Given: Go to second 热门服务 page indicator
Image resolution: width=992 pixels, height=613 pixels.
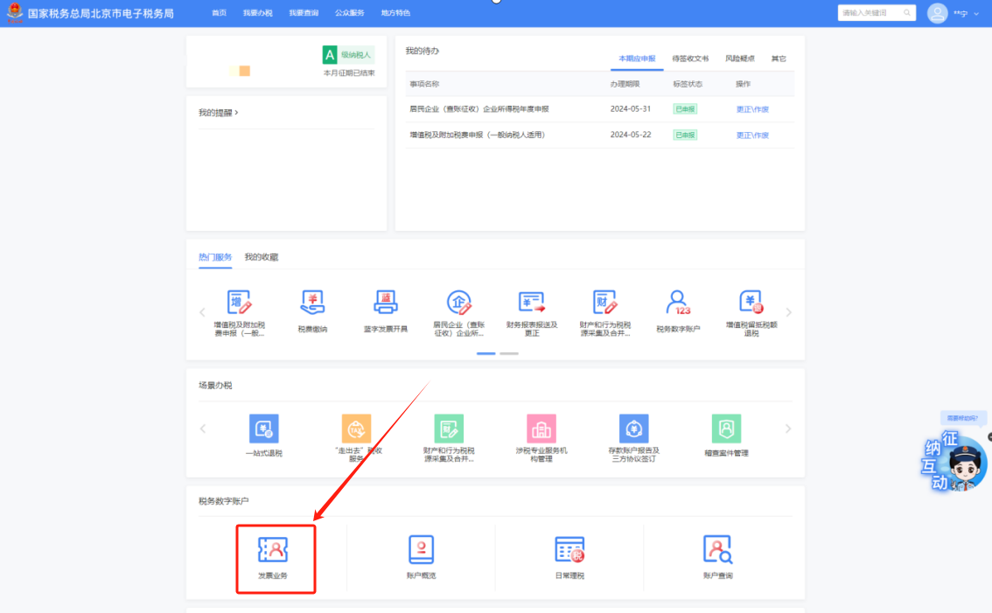Looking at the screenshot, I should point(509,353).
